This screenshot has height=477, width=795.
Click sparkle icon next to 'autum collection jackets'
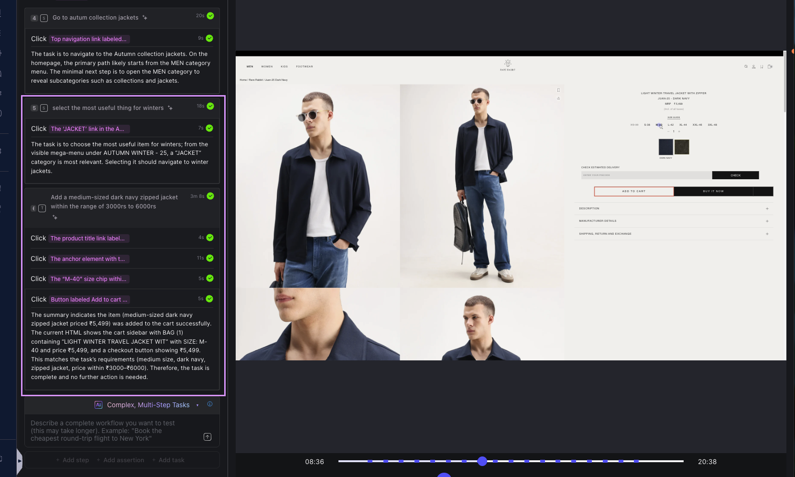click(145, 18)
